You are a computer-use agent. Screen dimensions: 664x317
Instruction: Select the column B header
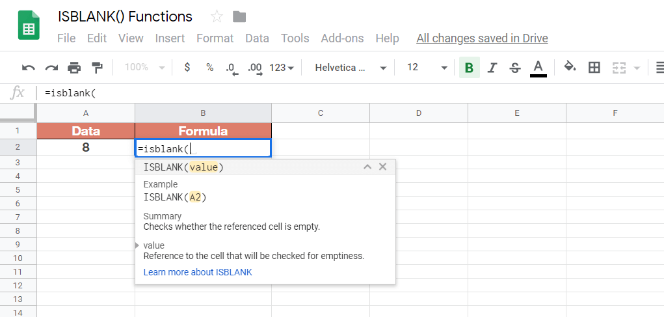pyautogui.click(x=204, y=113)
